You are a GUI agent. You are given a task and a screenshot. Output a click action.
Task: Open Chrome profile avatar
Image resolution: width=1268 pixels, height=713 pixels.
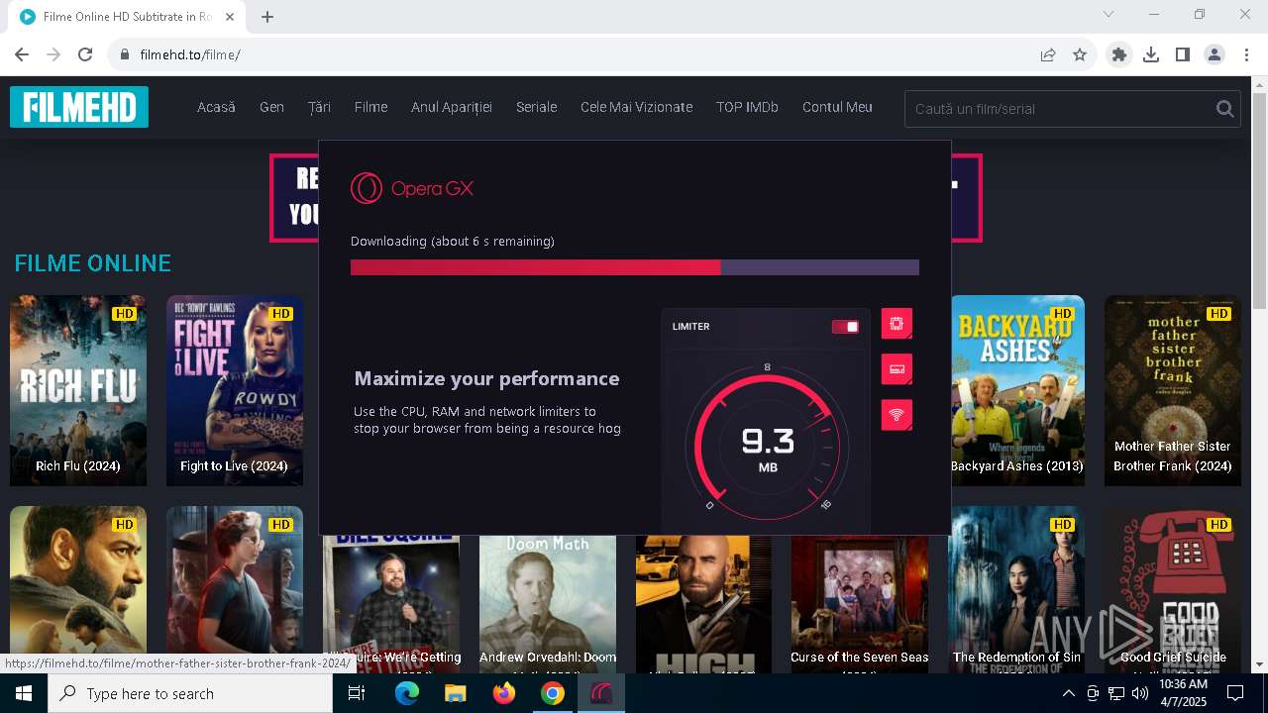pyautogui.click(x=1215, y=54)
